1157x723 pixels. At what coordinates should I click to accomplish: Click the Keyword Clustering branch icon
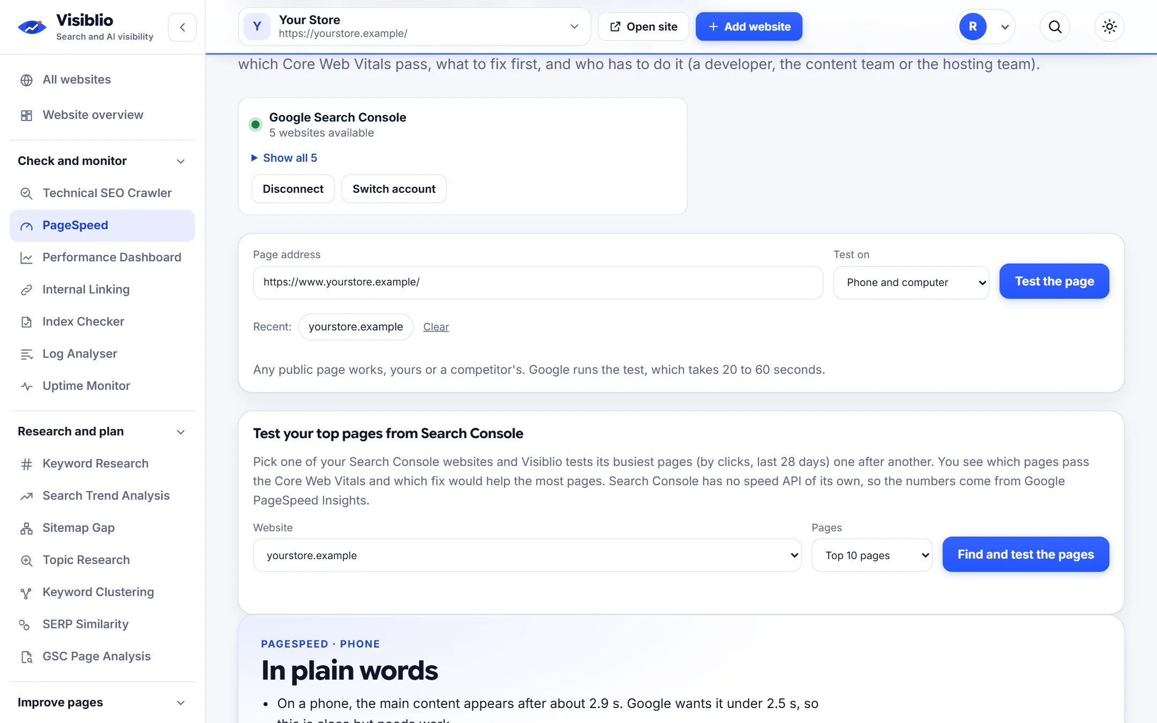pyautogui.click(x=26, y=593)
